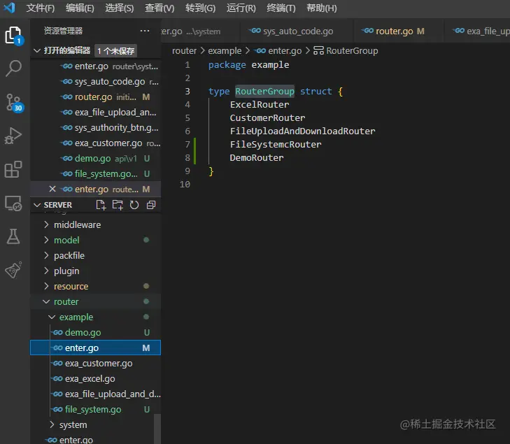Open enter.go router\syst... in open editors
The width and height of the screenshot is (510, 444).
96,66
